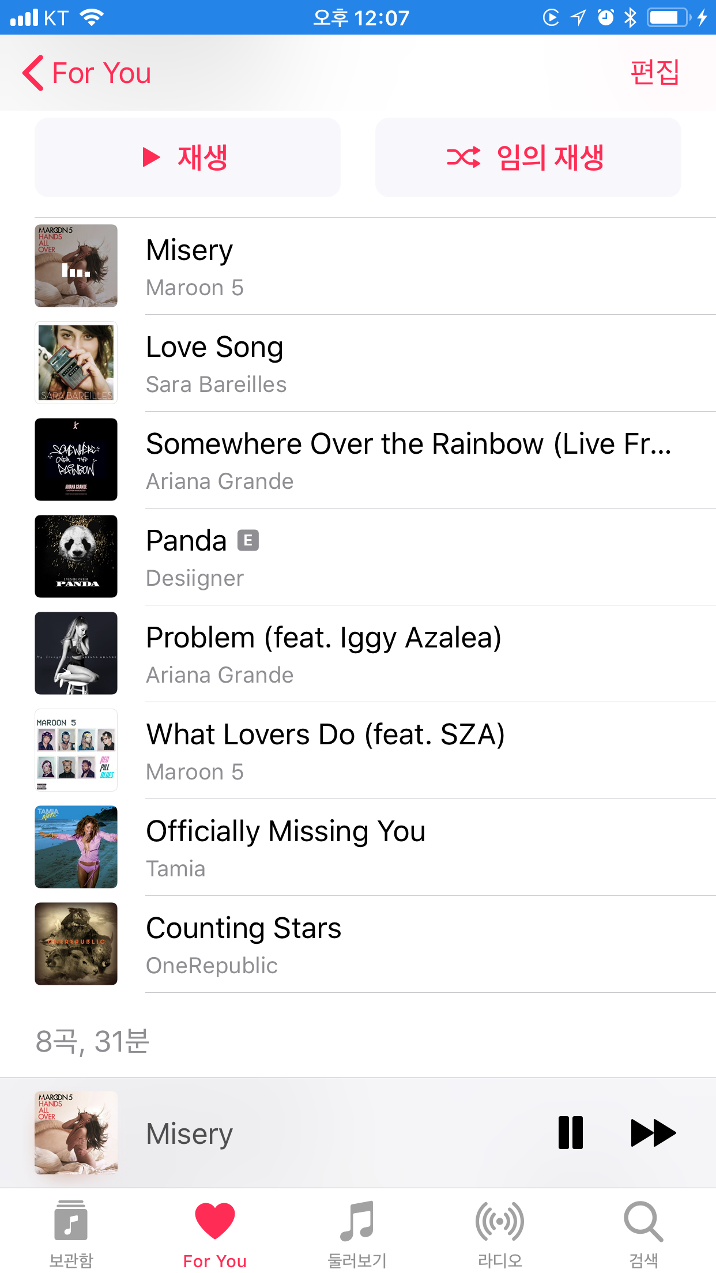Tap the 편집 edit button

[654, 73]
